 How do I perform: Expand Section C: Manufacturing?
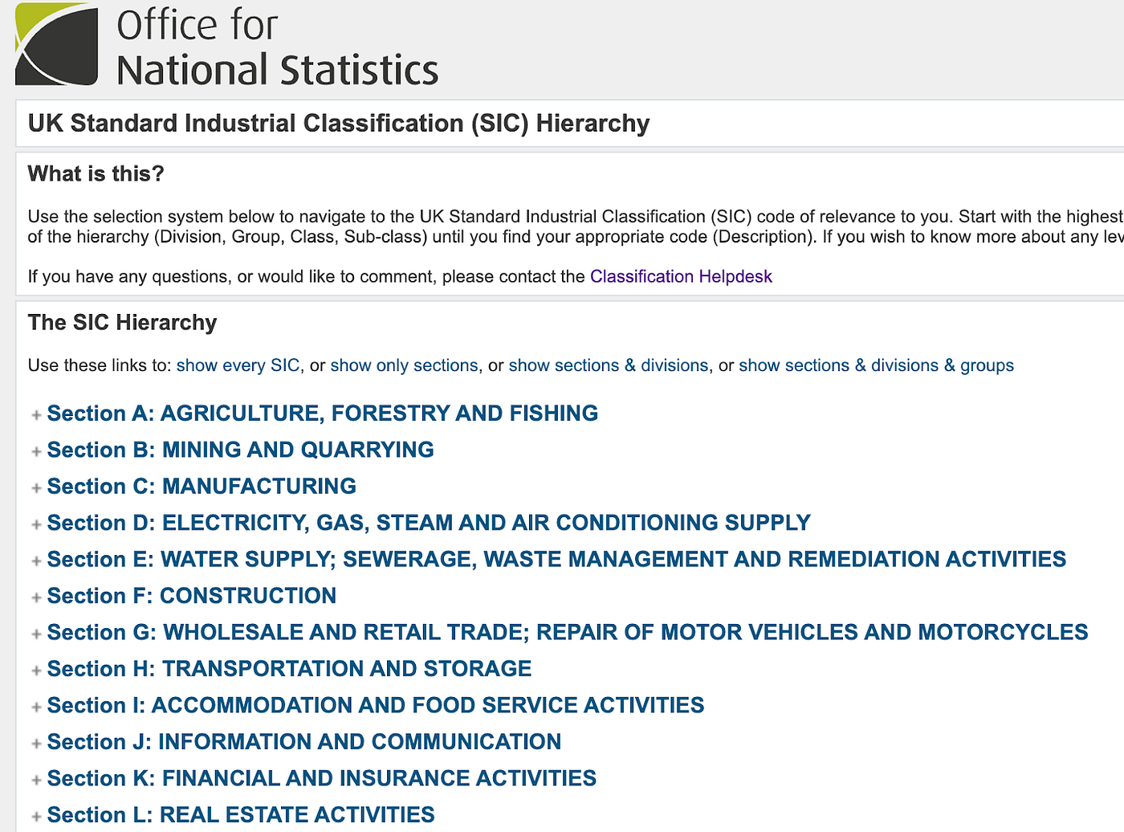35,487
